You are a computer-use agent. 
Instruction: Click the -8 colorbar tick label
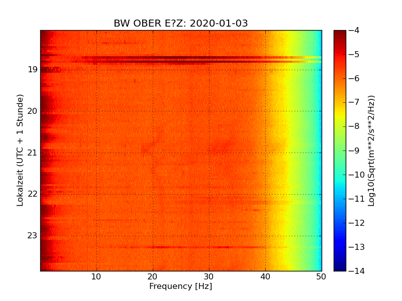tap(354, 126)
